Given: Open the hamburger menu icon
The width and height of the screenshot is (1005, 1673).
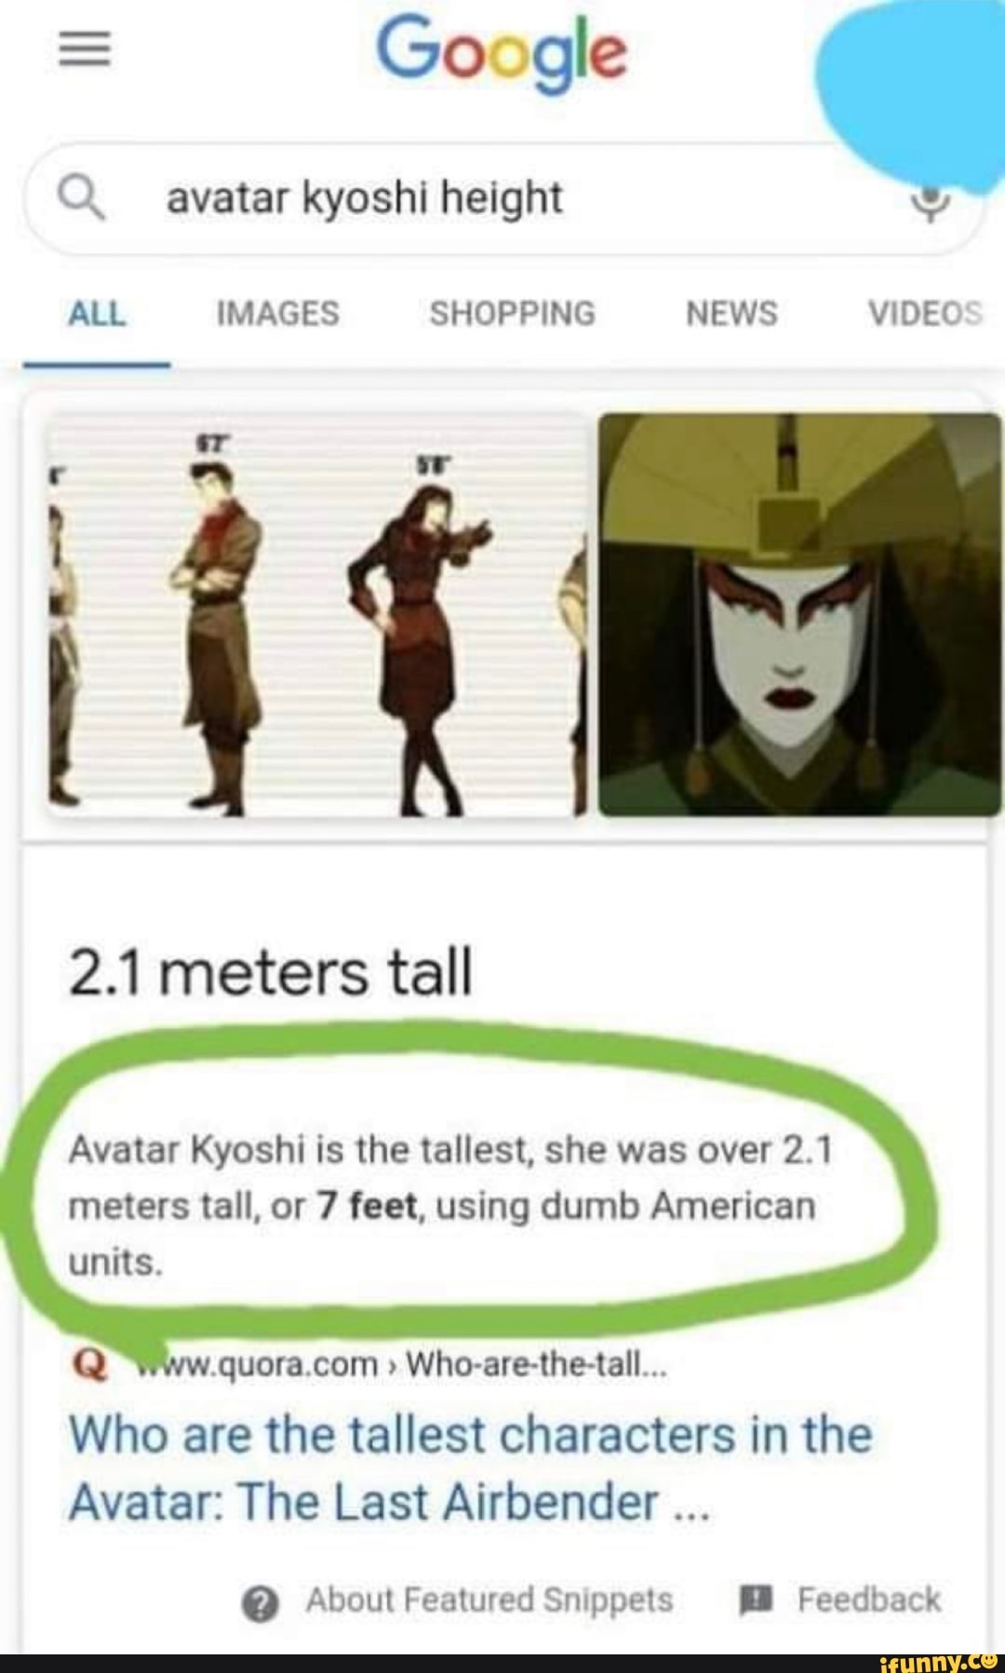Looking at the screenshot, I should 84,50.
